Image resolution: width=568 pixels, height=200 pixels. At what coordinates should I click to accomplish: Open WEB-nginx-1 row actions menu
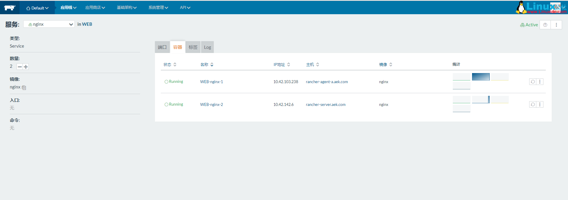tap(540, 82)
